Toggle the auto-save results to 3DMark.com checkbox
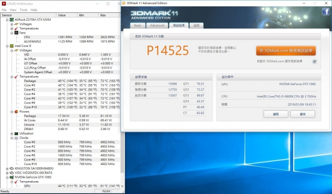This screenshot has width=332, height=194. pos(314,62)
